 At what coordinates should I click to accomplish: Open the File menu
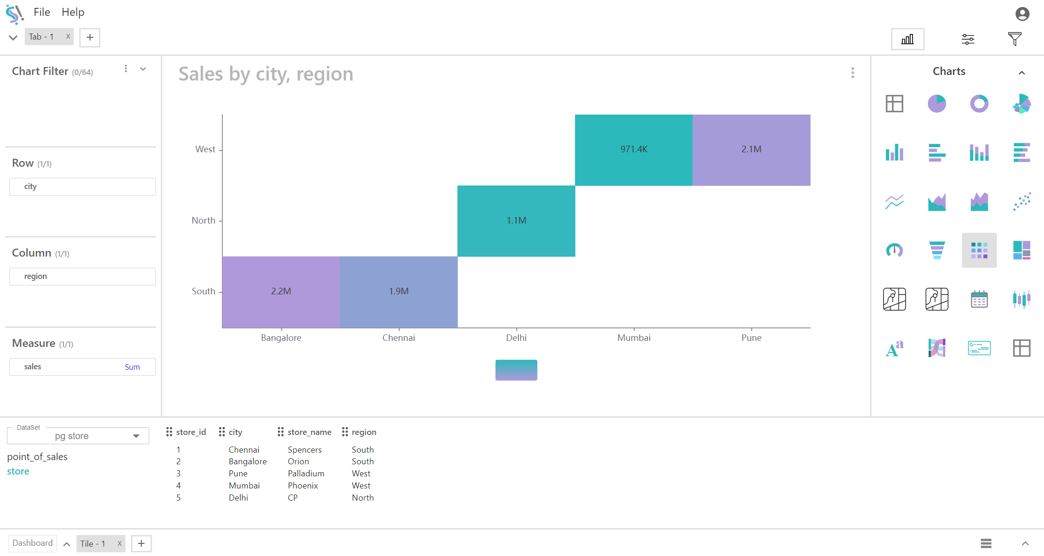coord(41,12)
